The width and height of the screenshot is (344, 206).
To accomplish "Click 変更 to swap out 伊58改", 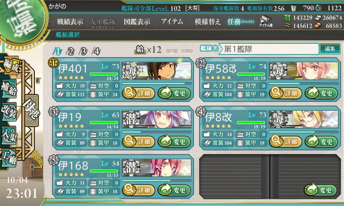I will [321, 93].
